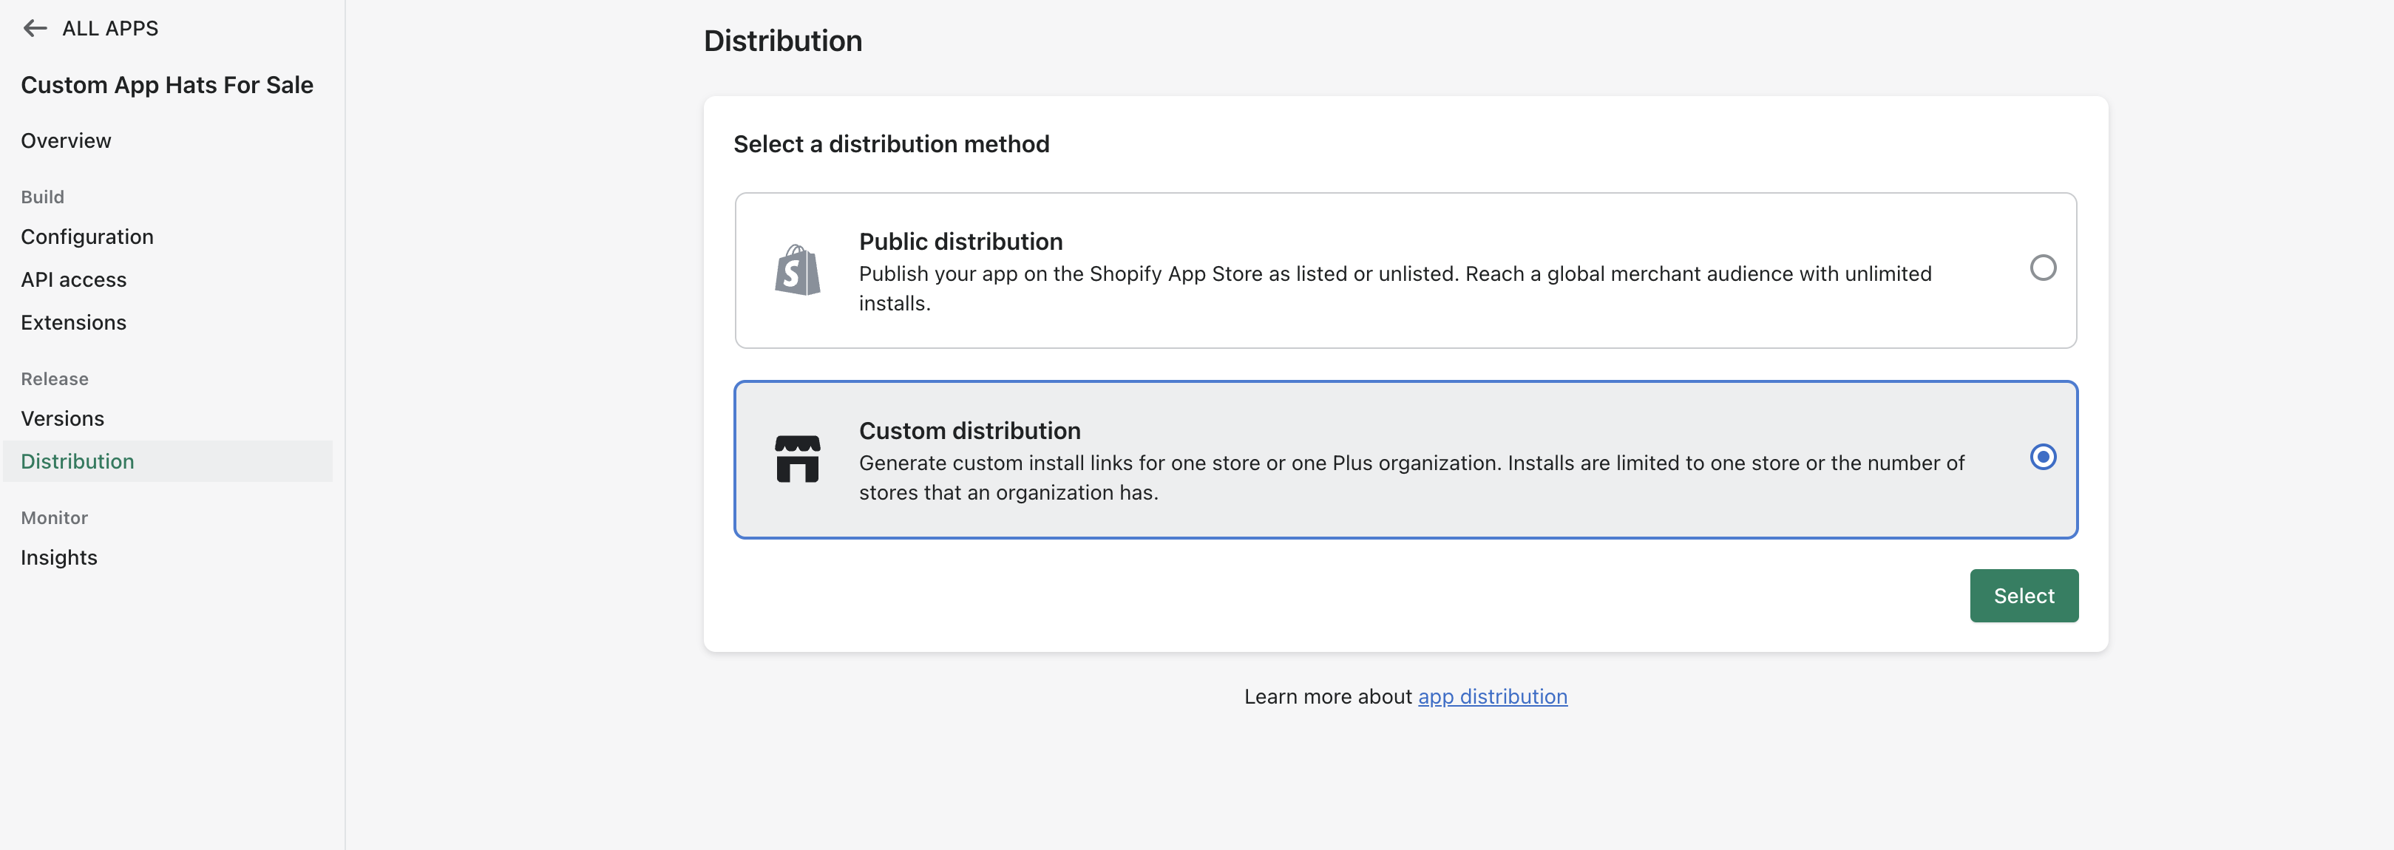This screenshot has height=850, width=2394.
Task: Click the Custom App Hats For Sale title
Action: (x=167, y=84)
